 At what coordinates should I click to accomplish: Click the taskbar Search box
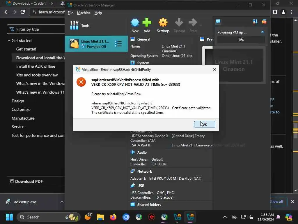tap(49, 217)
